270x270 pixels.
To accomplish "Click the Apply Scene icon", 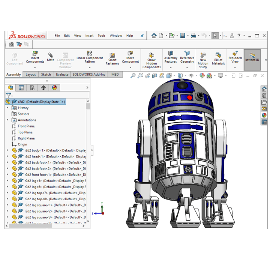I will pyautogui.click(x=209, y=76).
